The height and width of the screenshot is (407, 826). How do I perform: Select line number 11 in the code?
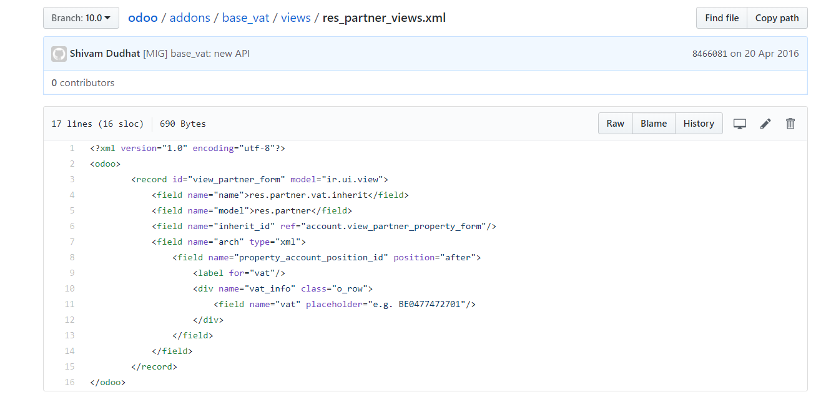pos(69,304)
